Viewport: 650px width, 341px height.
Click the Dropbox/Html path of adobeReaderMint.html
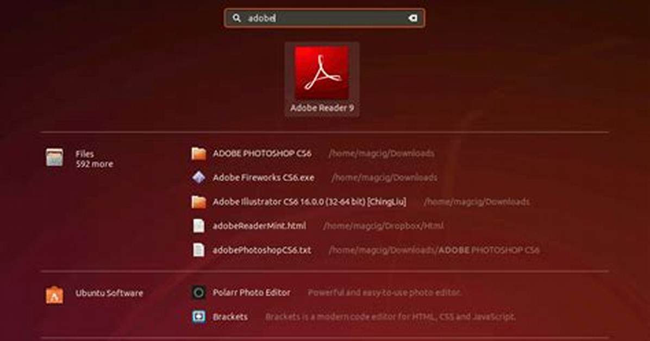tap(384, 226)
